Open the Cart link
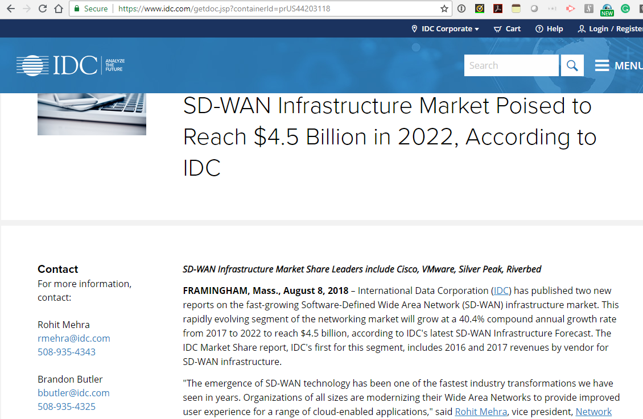 click(x=513, y=28)
